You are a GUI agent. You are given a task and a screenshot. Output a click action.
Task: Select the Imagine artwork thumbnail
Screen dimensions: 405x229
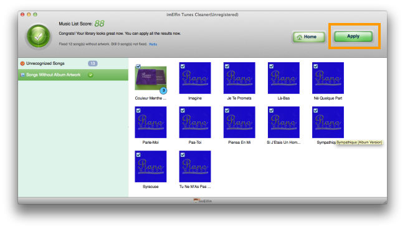point(195,78)
